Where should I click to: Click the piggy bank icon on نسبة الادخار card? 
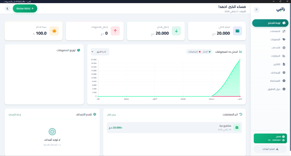tap(54, 31)
